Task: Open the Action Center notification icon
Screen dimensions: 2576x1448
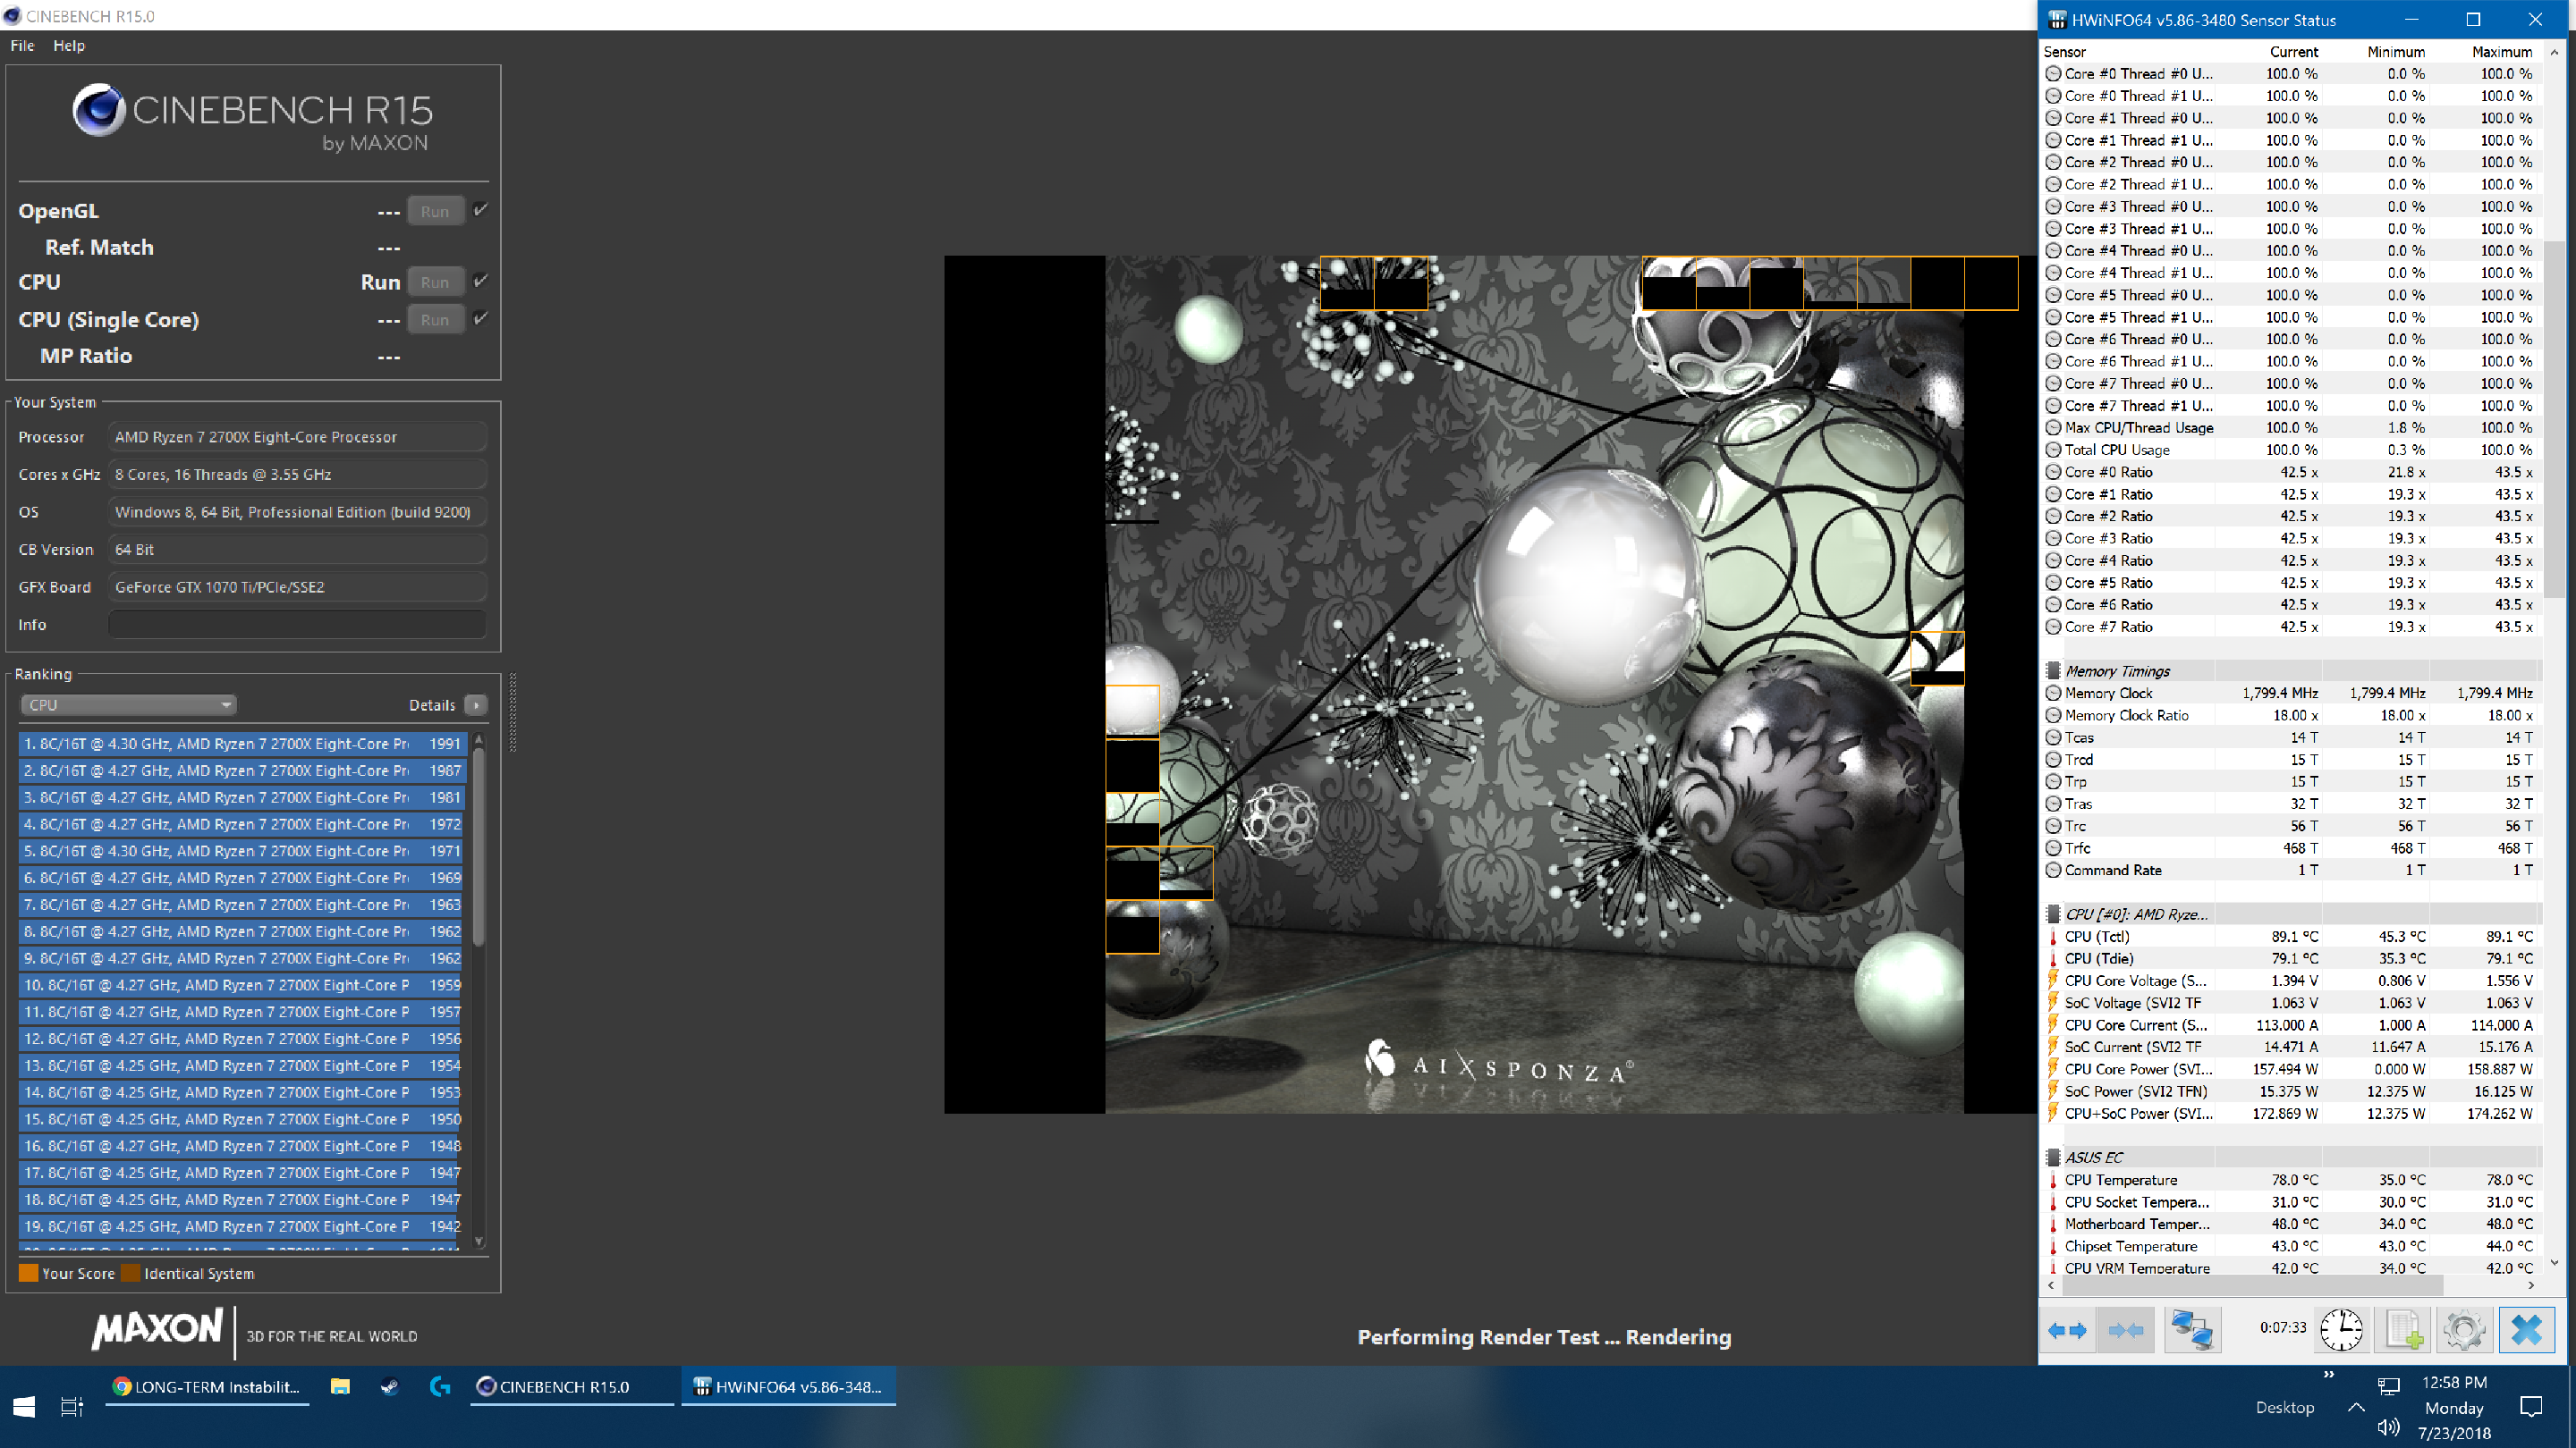Action: click(x=2531, y=1407)
